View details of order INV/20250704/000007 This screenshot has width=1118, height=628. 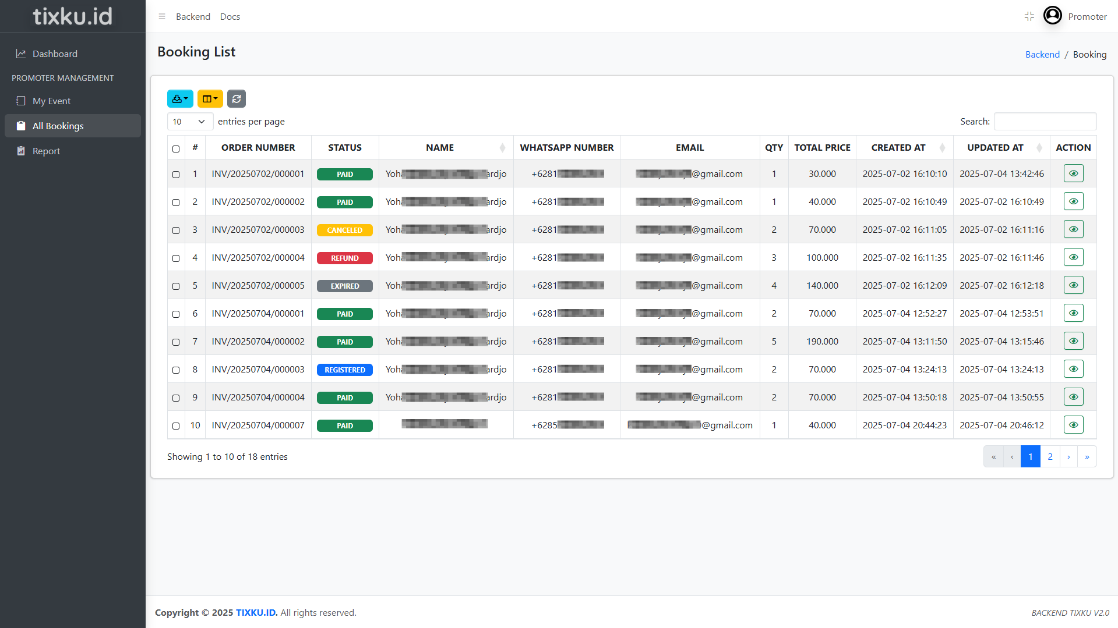coord(1073,425)
